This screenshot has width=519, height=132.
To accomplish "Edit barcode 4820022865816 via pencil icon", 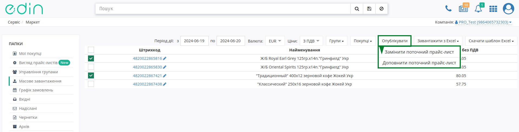I will click(165, 58).
